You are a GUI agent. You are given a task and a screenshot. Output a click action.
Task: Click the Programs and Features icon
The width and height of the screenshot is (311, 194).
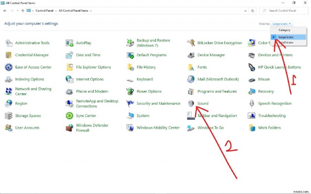click(191, 92)
